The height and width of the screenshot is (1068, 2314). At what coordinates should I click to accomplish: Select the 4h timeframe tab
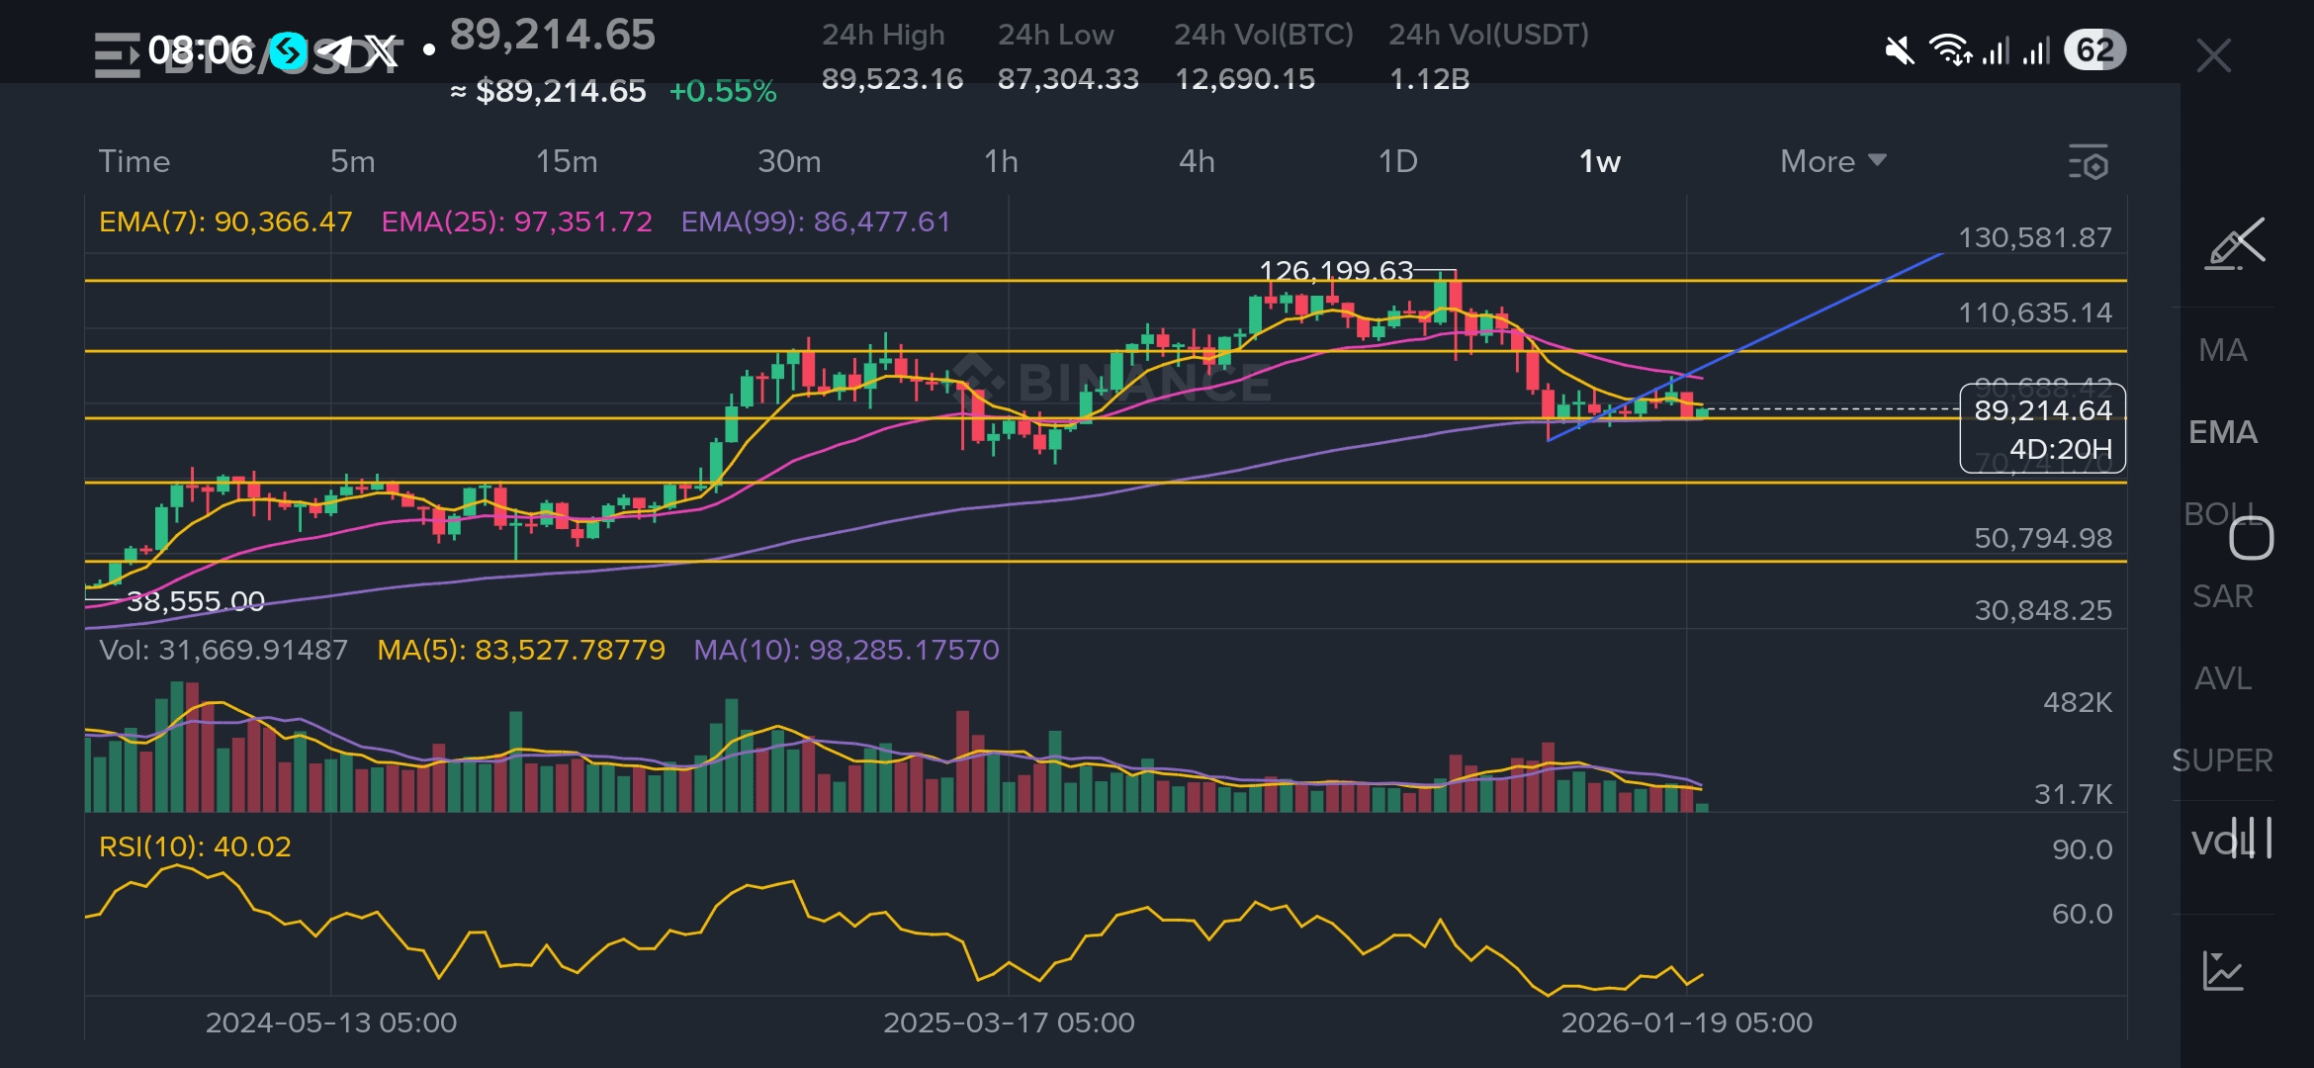click(x=1197, y=161)
